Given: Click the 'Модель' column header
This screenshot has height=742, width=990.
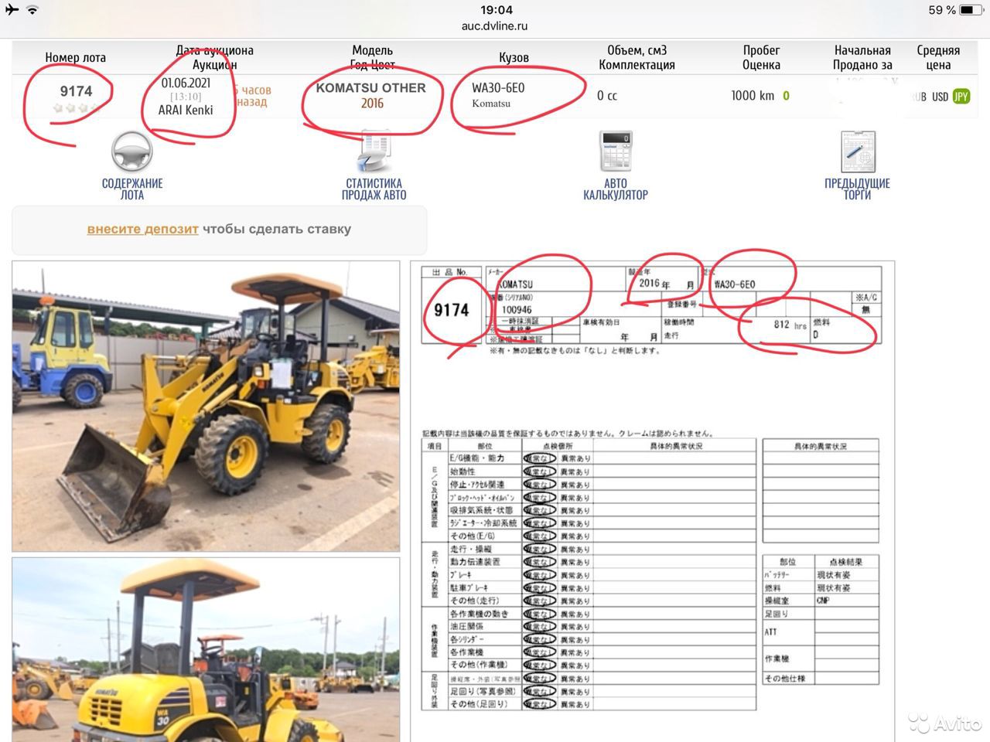Looking at the screenshot, I should [373, 50].
